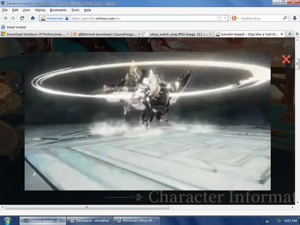
Task: Click the vertical scrollbar down arrow
Action: coord(297,203)
